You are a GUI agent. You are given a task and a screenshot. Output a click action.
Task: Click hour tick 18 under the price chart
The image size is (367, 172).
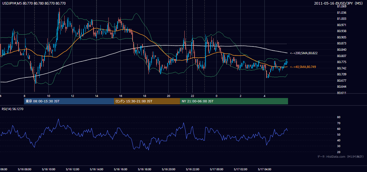[144, 96]
